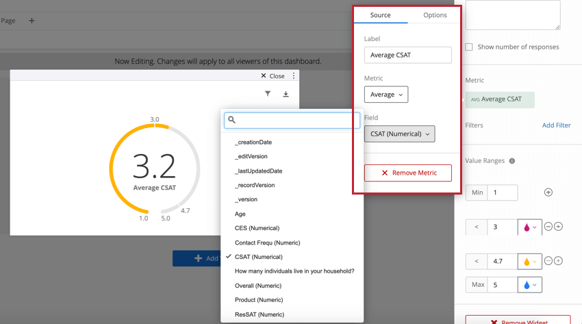Open the blue color swatch for Max

click(529, 284)
